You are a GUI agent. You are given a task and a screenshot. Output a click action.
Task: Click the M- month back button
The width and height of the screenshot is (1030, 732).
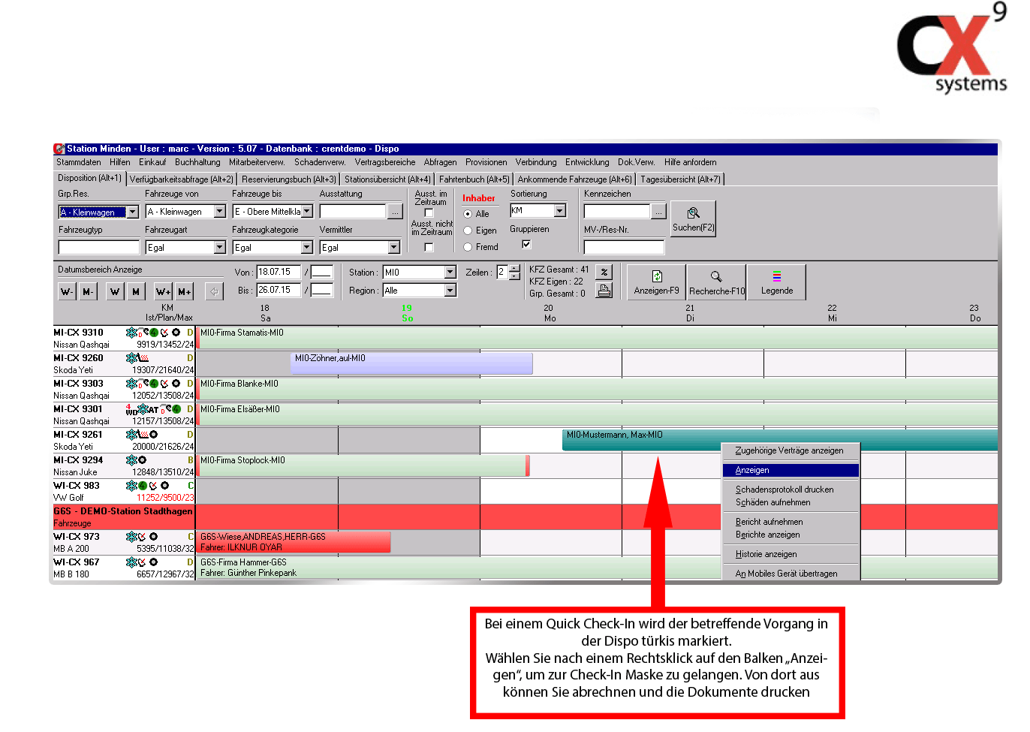89,291
